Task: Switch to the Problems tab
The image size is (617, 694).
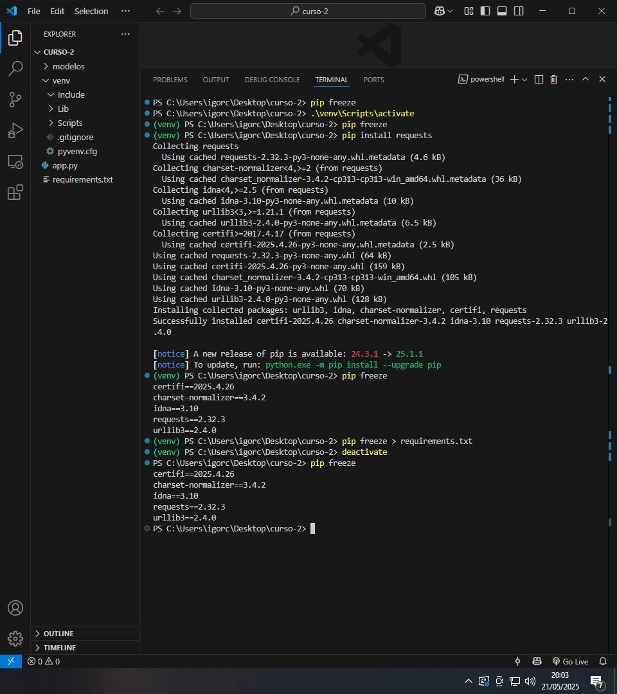Action: [170, 80]
